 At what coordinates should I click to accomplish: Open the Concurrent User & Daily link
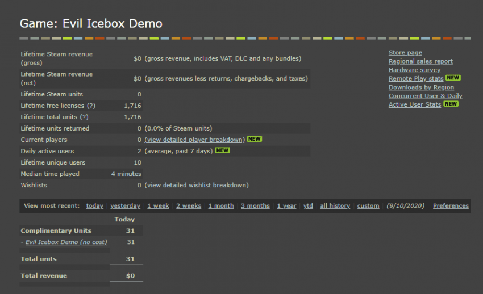pos(426,96)
